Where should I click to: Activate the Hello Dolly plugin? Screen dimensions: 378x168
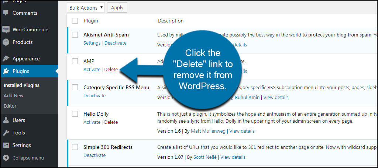coord(92,122)
